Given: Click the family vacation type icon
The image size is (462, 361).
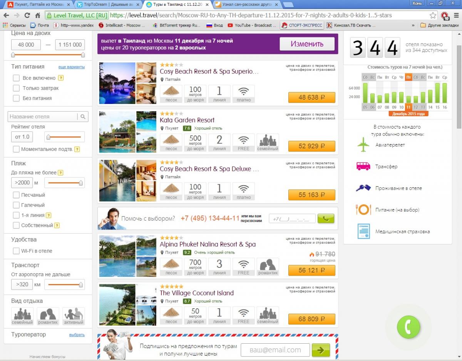Looking at the screenshot, I should [x=22, y=316].
